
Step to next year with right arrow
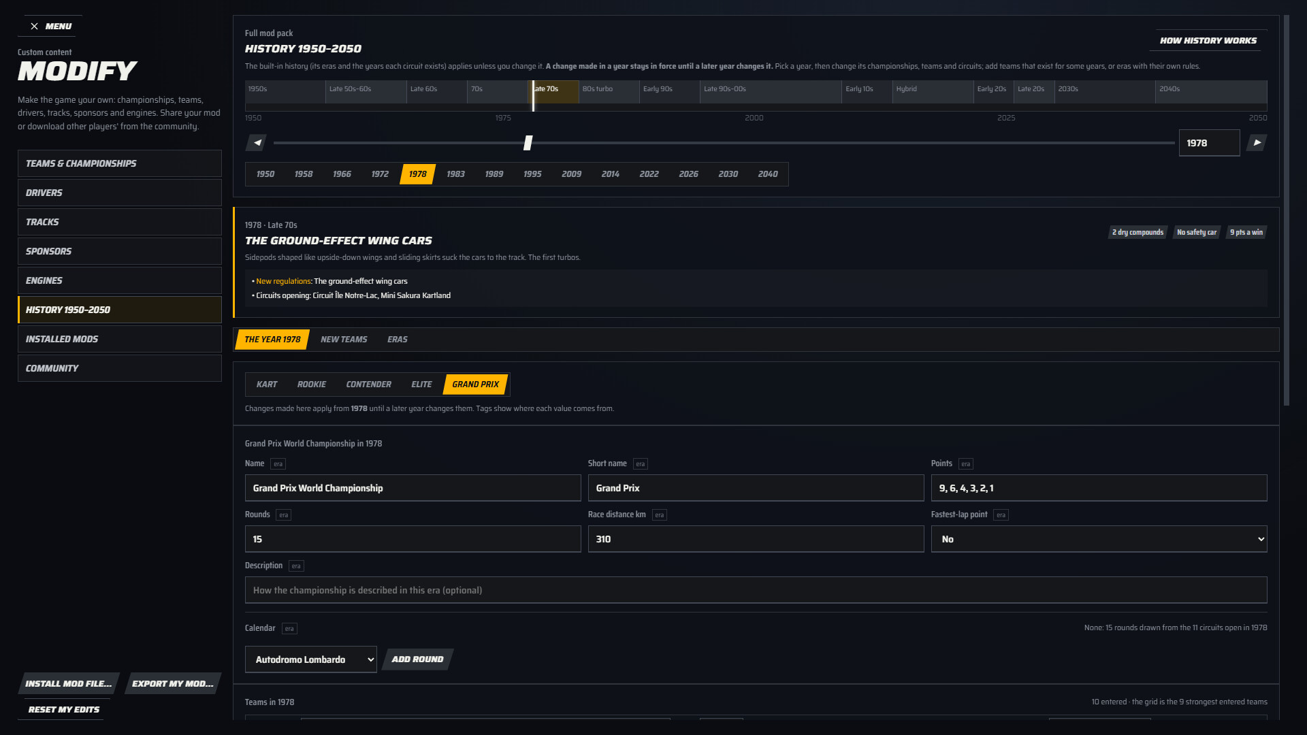click(1257, 143)
